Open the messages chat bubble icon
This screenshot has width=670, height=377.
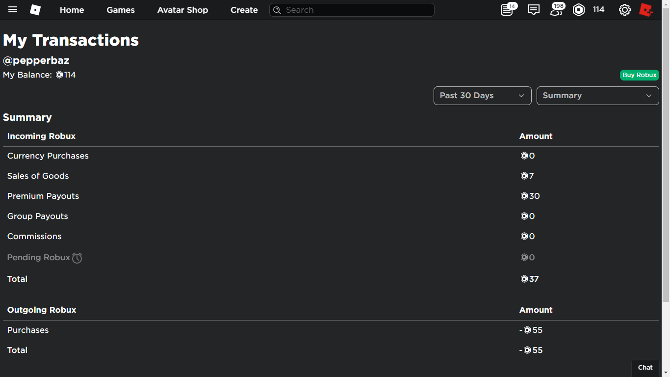(534, 10)
